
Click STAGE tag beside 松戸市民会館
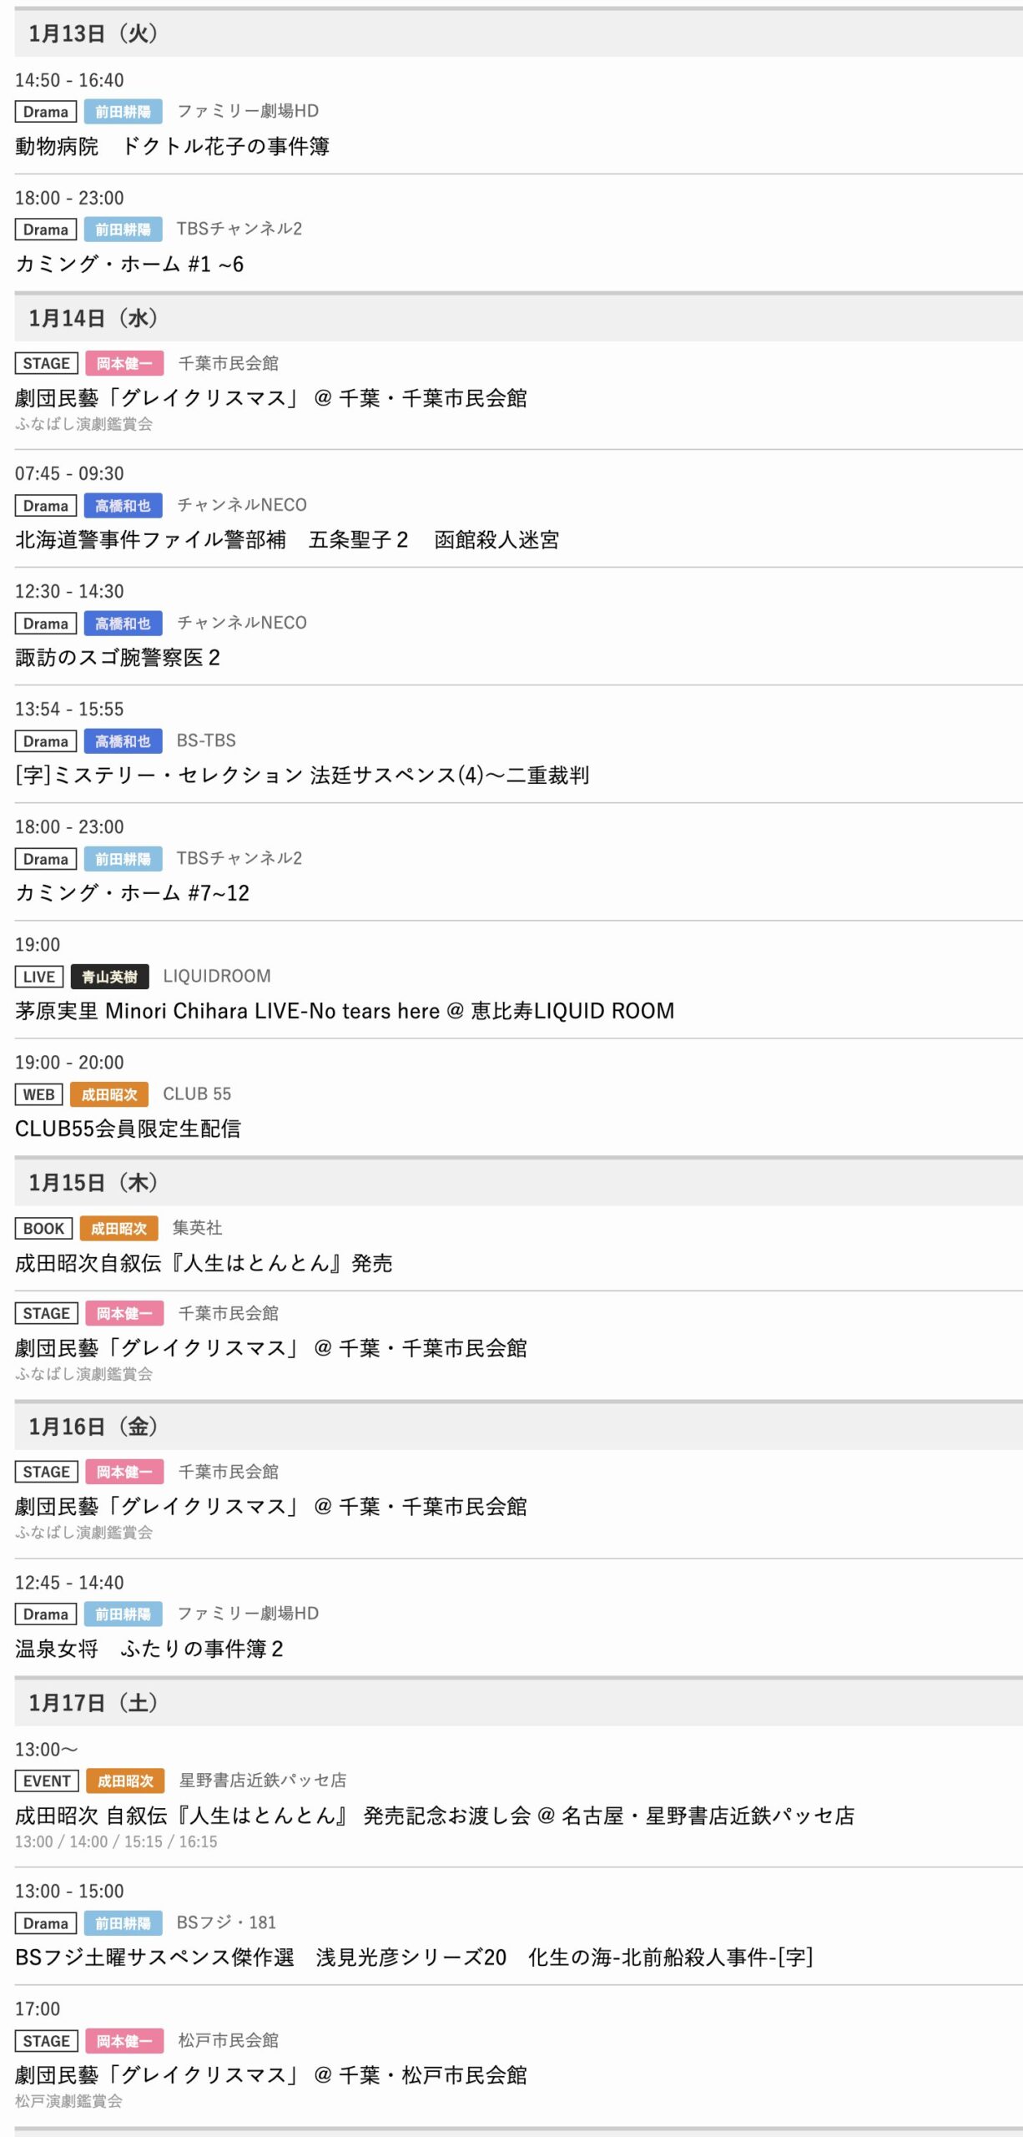coord(46,2041)
